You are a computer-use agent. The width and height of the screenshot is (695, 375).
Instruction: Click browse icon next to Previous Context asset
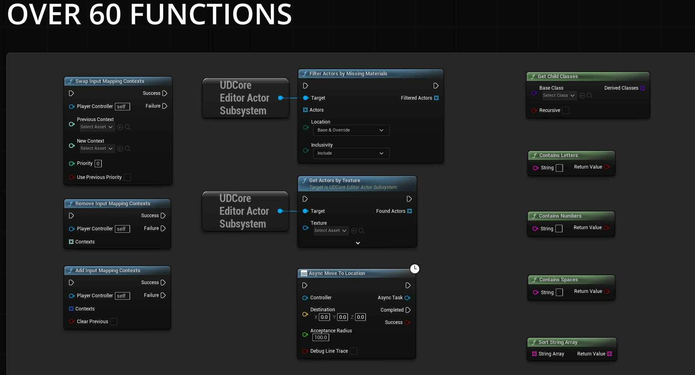[128, 127]
